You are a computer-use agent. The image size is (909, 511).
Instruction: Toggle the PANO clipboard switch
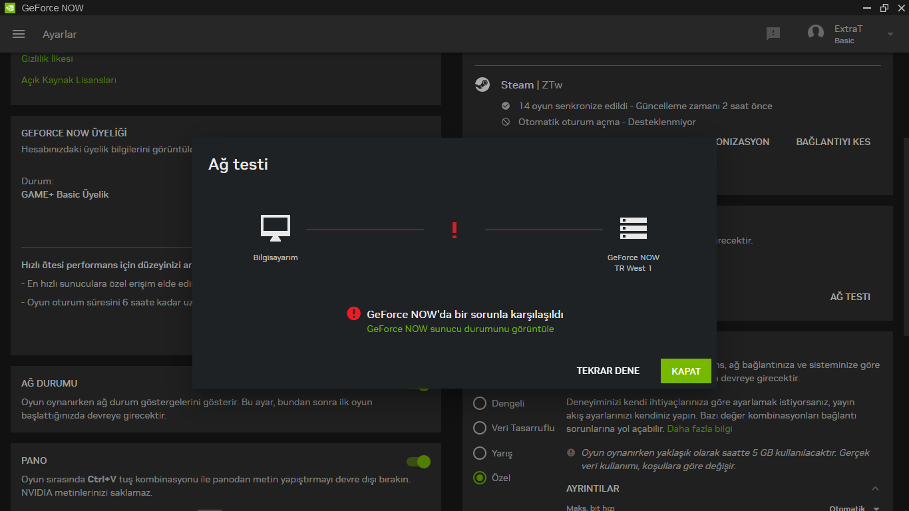tap(419, 462)
